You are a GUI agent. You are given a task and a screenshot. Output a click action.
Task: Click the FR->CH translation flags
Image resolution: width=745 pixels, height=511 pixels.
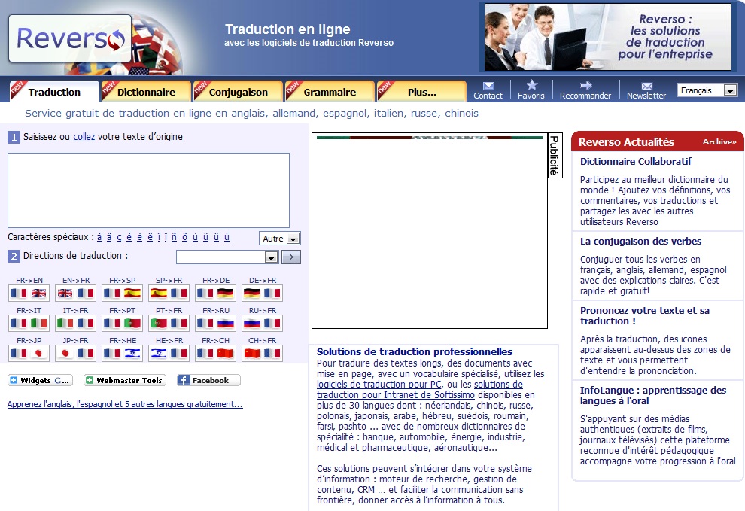[x=214, y=354]
